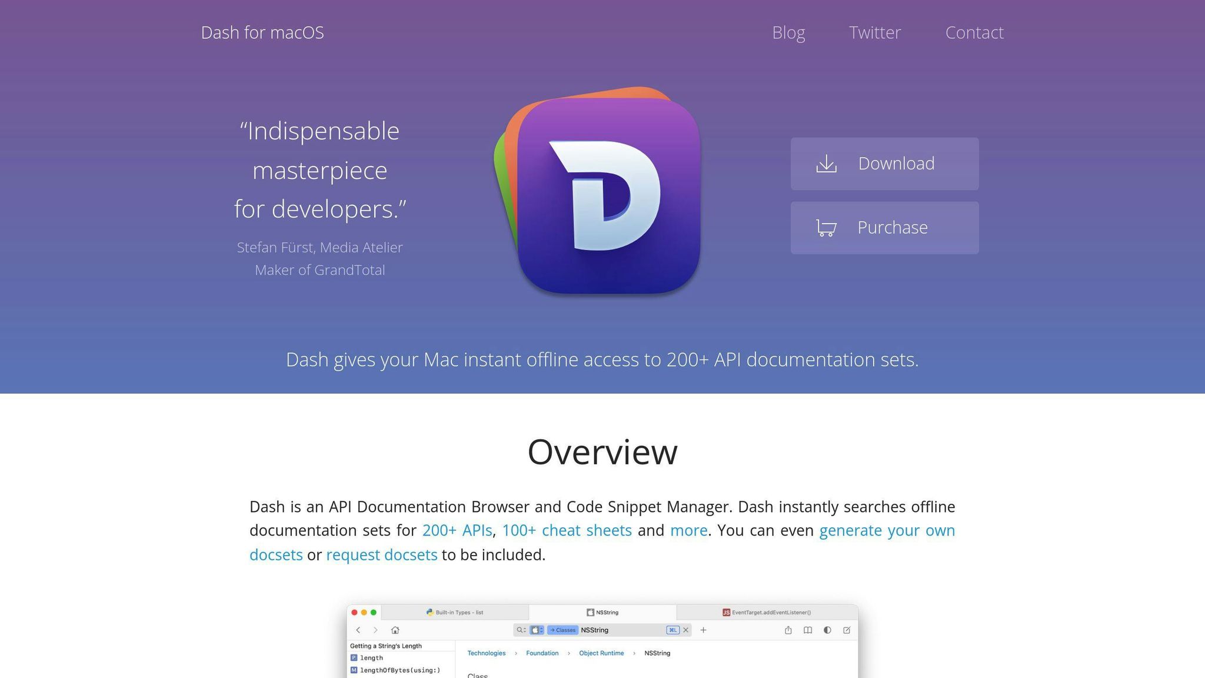Click the share icon in the Dash toolbar
Viewport: 1205px width, 678px height.
click(x=789, y=630)
